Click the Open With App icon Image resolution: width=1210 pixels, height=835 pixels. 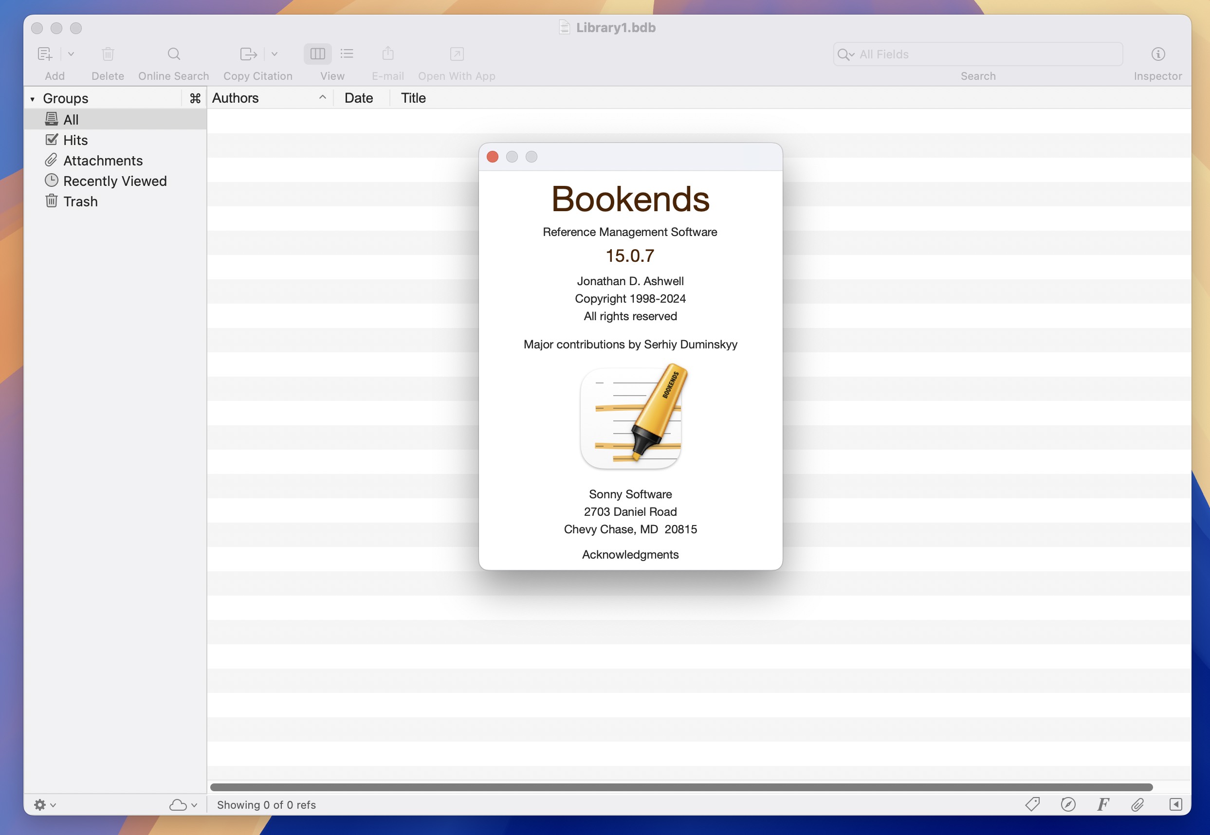457,54
